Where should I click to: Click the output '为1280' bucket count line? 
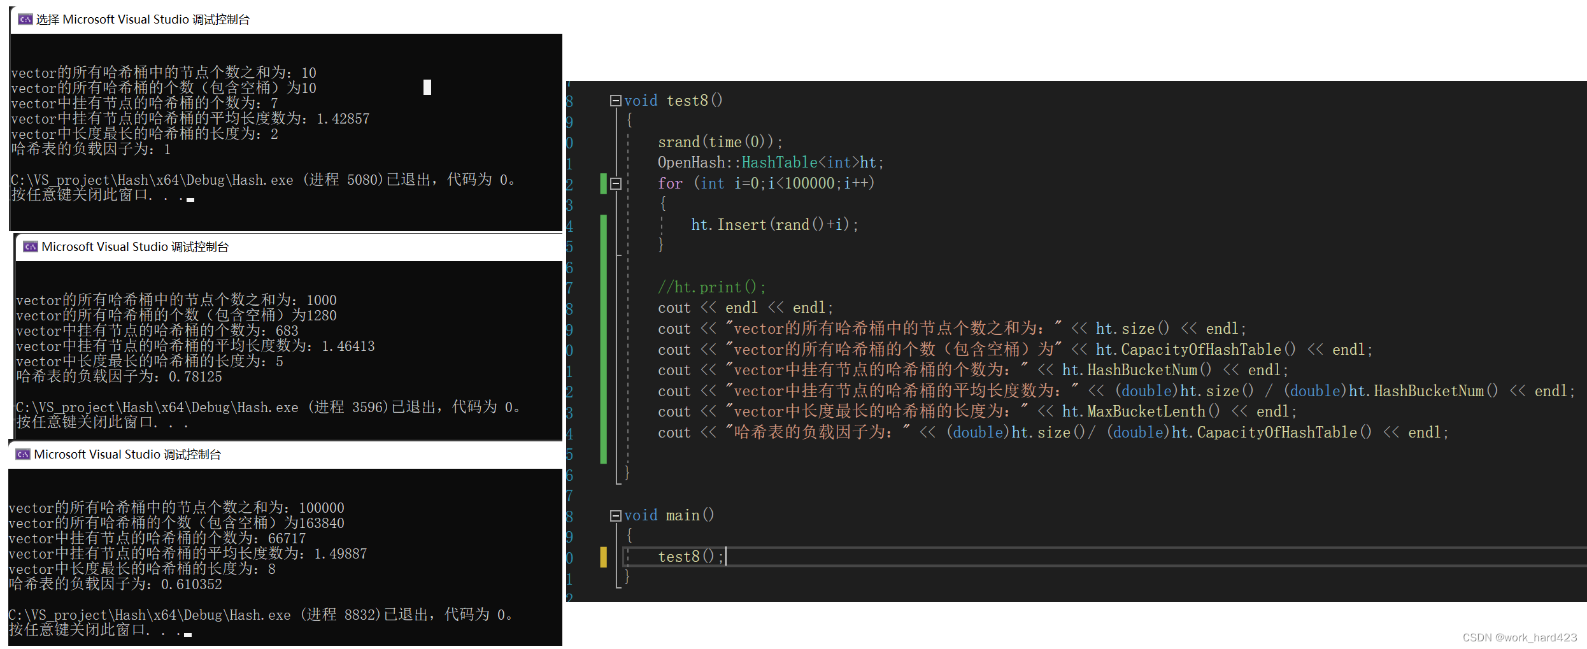point(176,315)
